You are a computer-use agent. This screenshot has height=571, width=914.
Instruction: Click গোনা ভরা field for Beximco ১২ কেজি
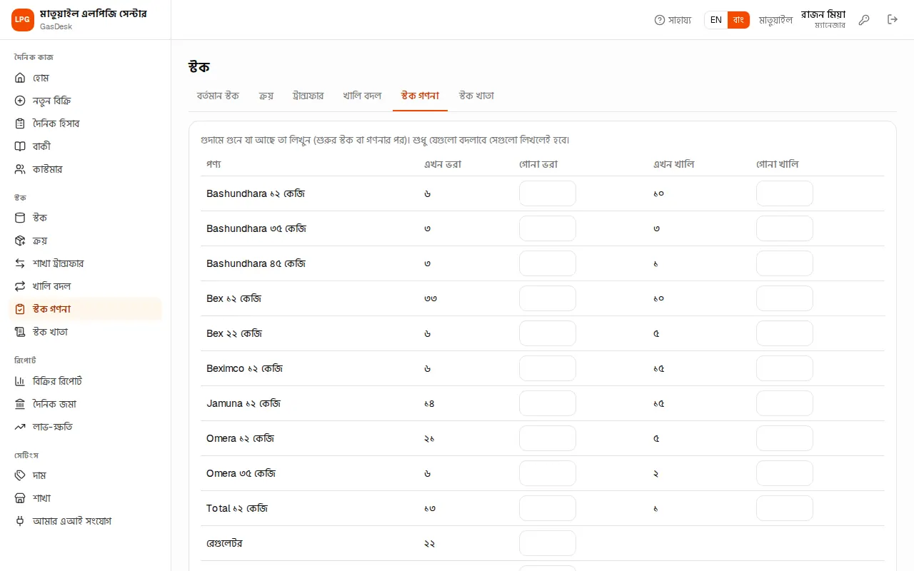point(548,368)
